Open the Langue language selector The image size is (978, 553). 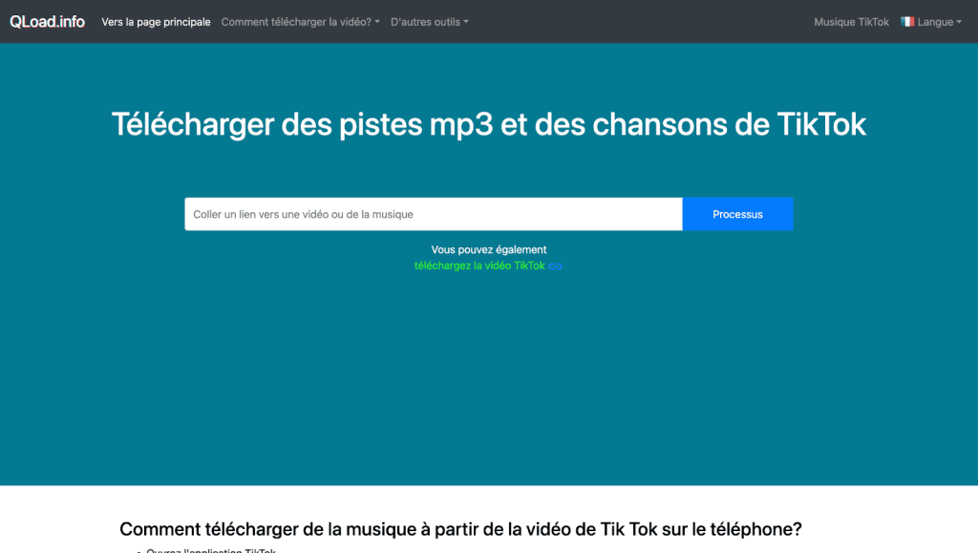click(x=934, y=22)
